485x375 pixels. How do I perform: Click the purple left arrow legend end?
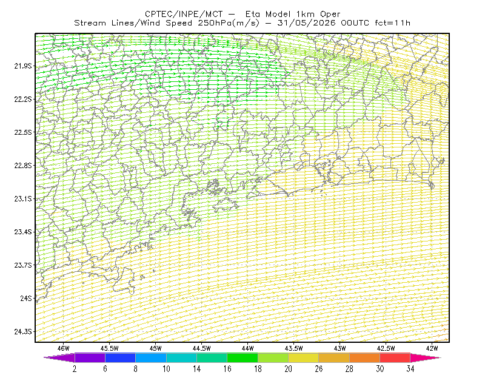pyautogui.click(x=59, y=357)
